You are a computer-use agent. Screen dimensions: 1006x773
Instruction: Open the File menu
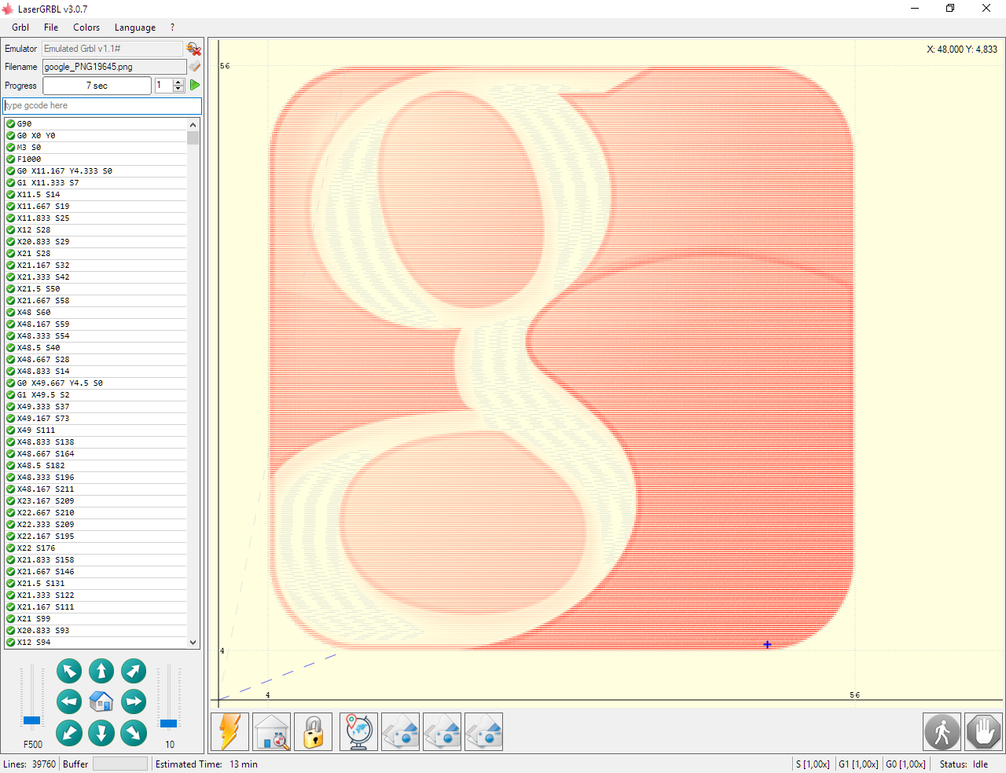pos(51,27)
